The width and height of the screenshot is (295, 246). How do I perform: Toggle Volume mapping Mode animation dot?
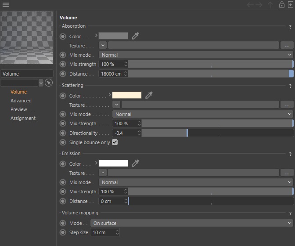point(63,223)
